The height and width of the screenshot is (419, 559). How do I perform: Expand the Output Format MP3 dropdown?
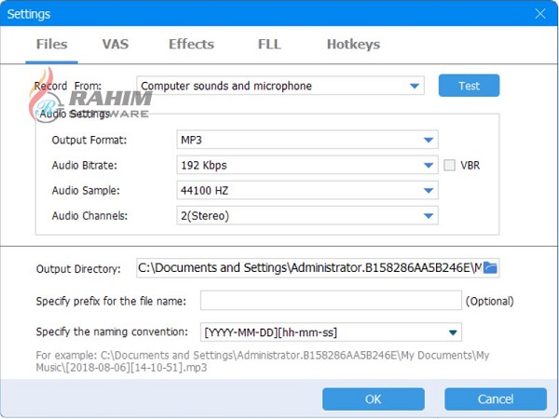pos(307,140)
